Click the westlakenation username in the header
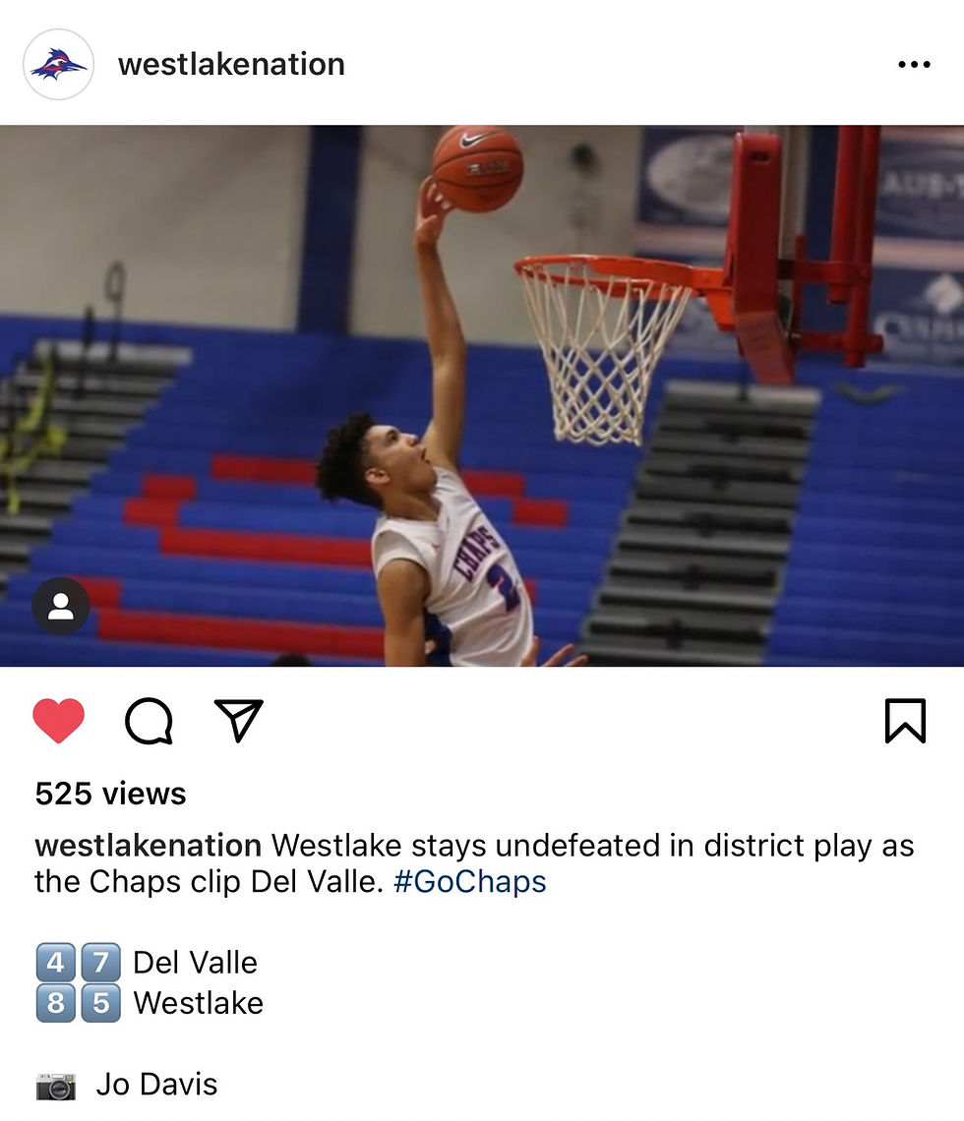Screen dimensions: 964x1121 (232, 64)
